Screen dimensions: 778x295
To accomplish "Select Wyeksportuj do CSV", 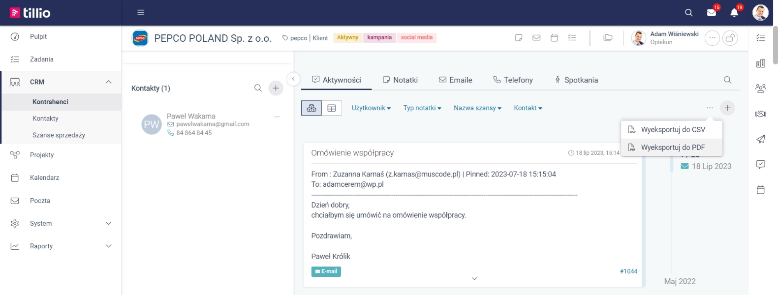I will pyautogui.click(x=672, y=130).
